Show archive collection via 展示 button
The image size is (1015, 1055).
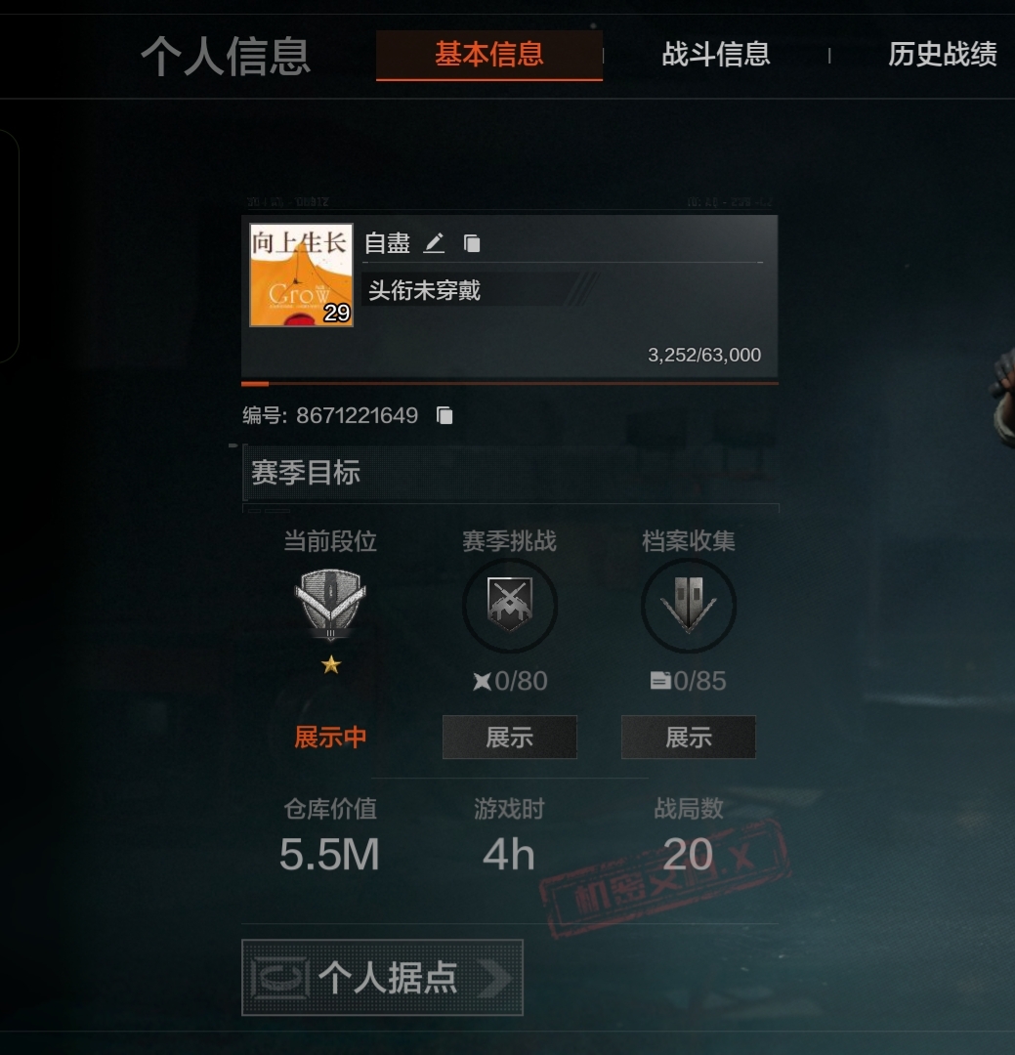point(688,738)
